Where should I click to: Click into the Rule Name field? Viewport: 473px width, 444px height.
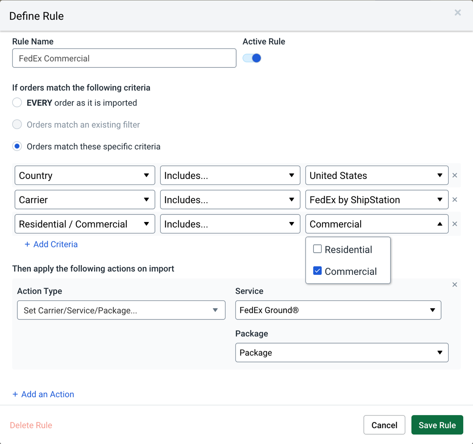(124, 58)
